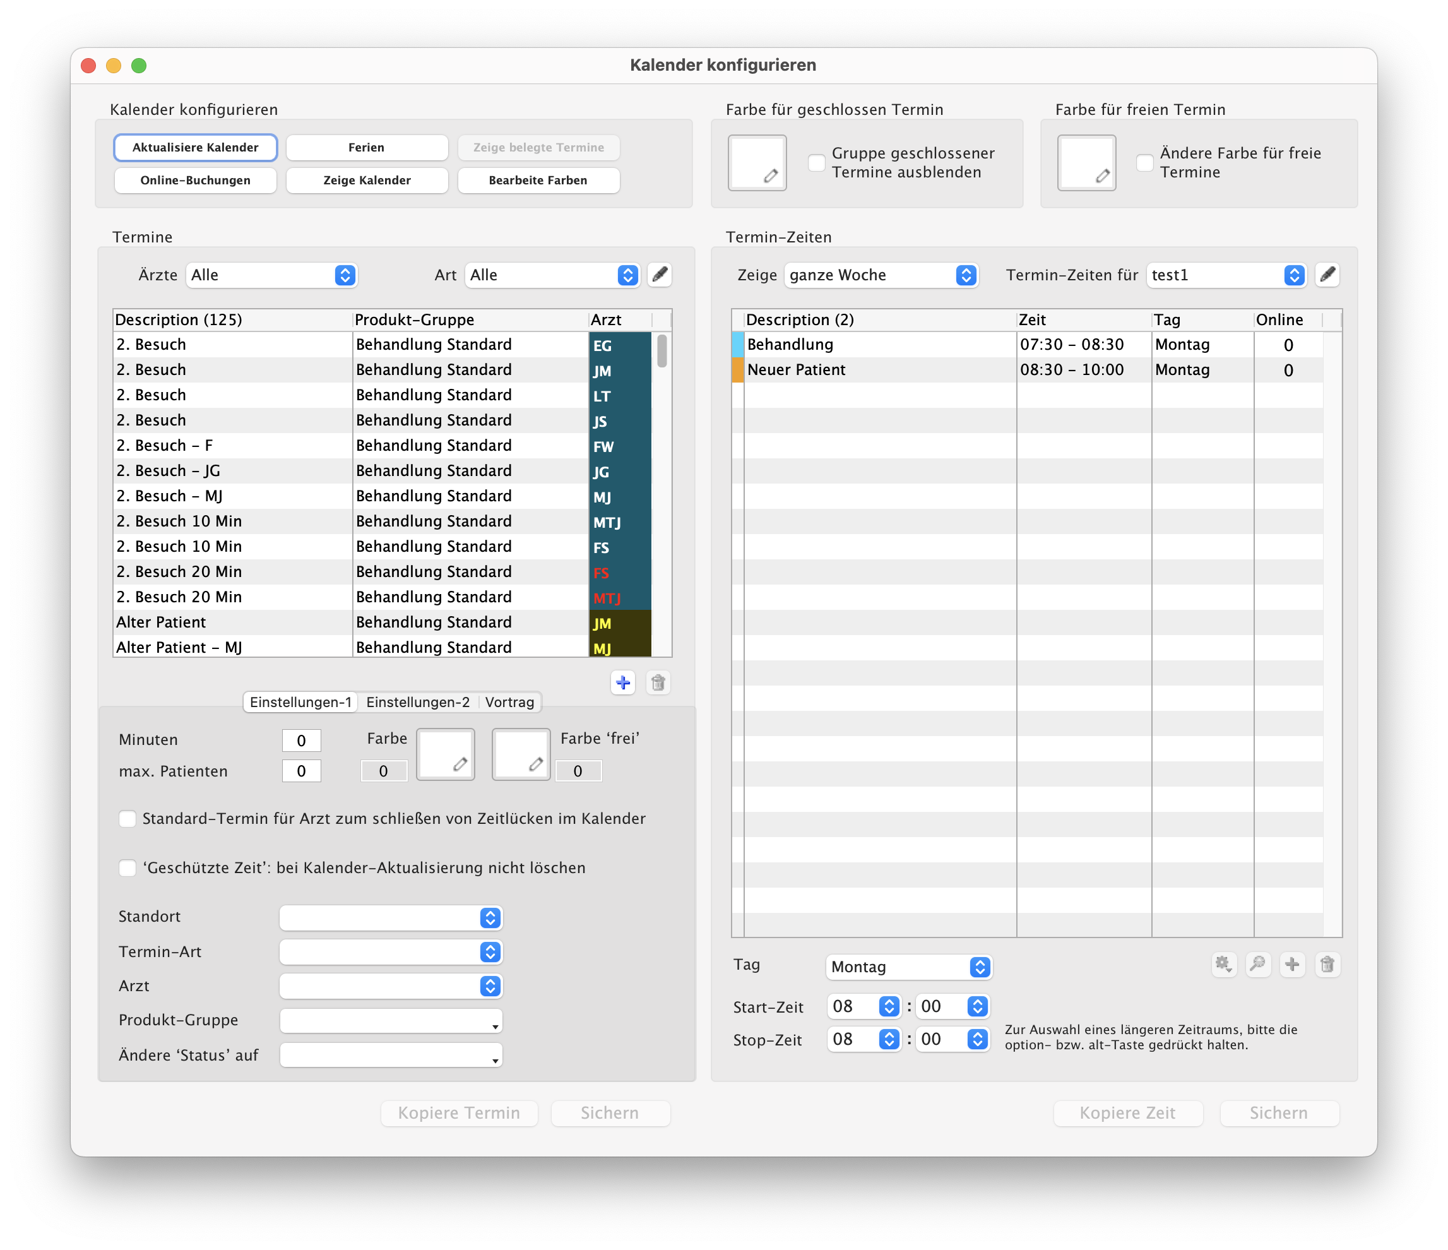Expand the Zeige 'ganze Woche' dropdown
1448x1250 pixels.
point(881,275)
